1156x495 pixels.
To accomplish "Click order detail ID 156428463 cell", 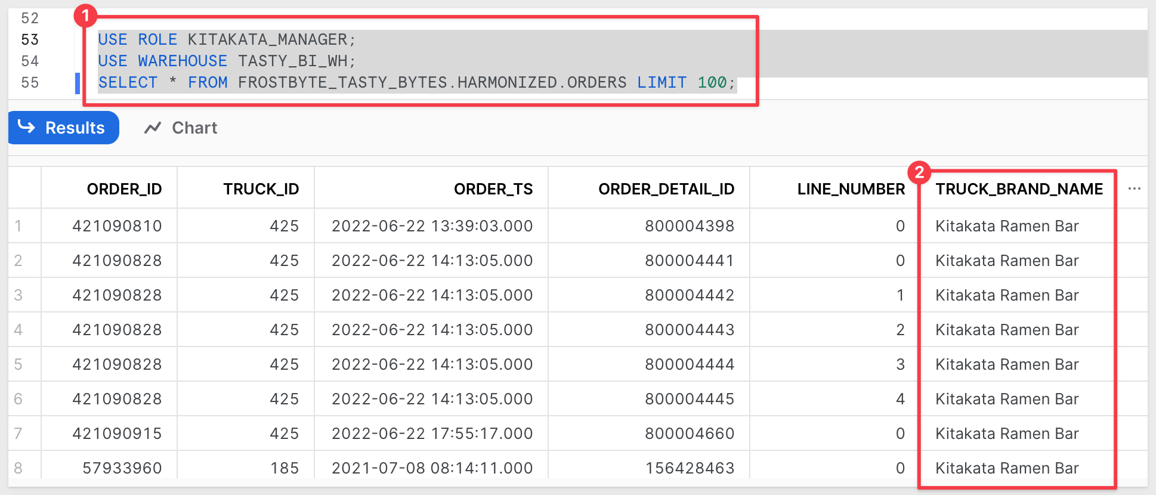I will tap(690, 468).
